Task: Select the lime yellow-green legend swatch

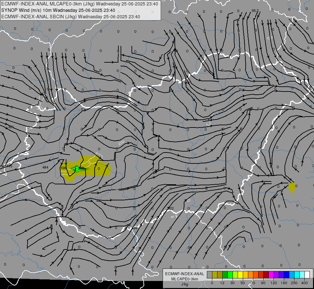Action: (235, 275)
